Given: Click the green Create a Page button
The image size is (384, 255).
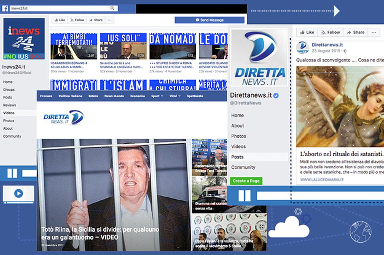Looking at the screenshot, I should pyautogui.click(x=246, y=181).
